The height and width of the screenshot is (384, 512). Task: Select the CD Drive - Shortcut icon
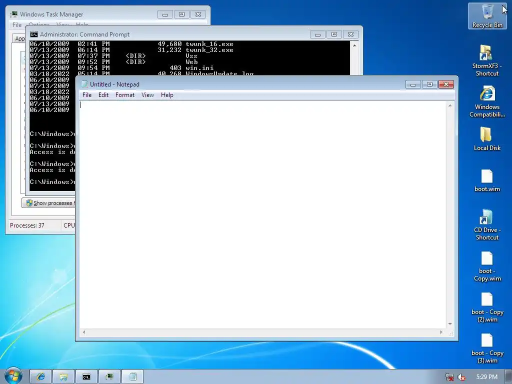pyautogui.click(x=487, y=225)
